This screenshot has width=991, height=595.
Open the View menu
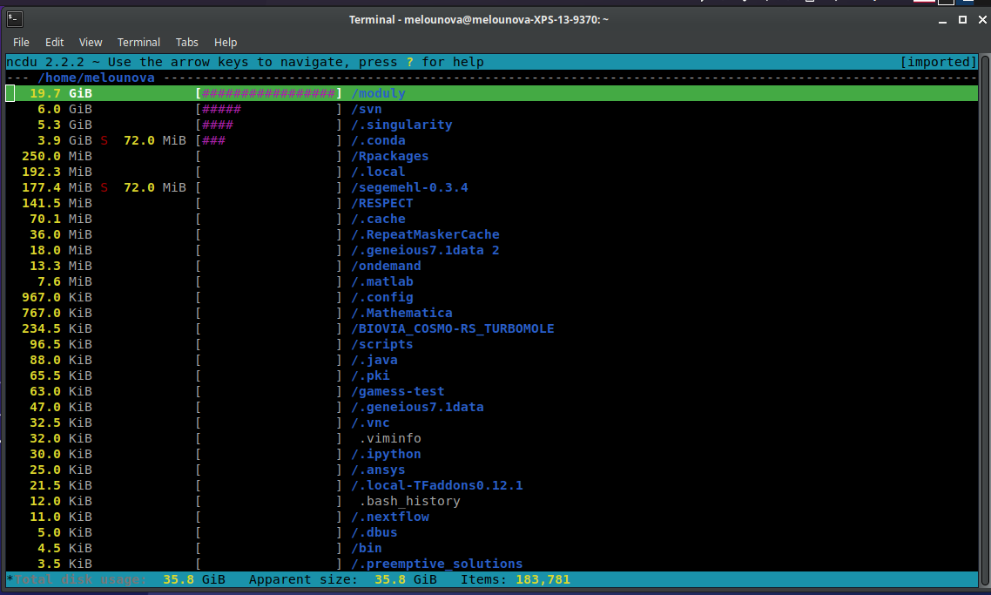91,42
